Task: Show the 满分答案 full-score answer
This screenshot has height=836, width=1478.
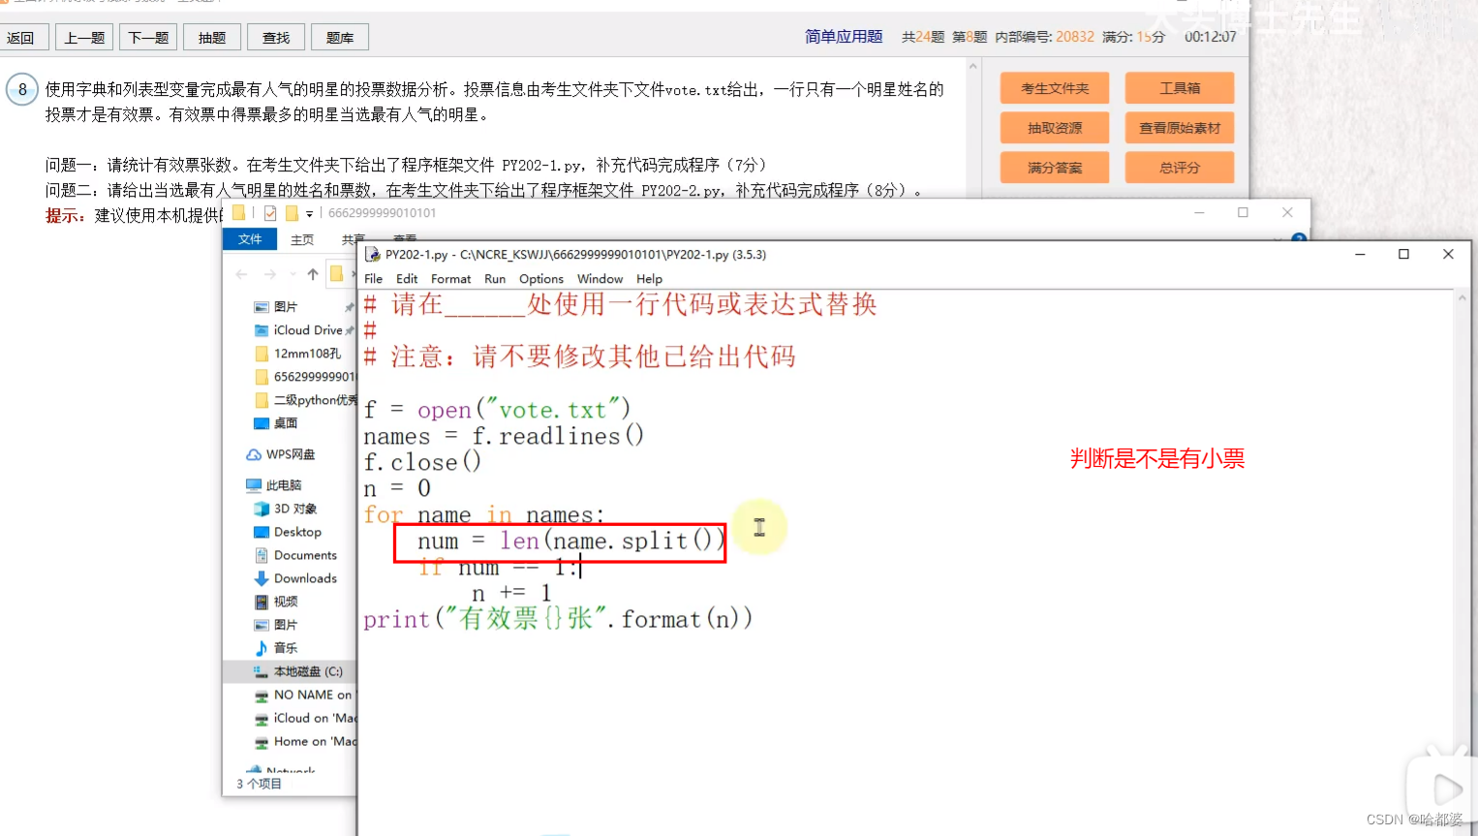Action: (x=1055, y=168)
